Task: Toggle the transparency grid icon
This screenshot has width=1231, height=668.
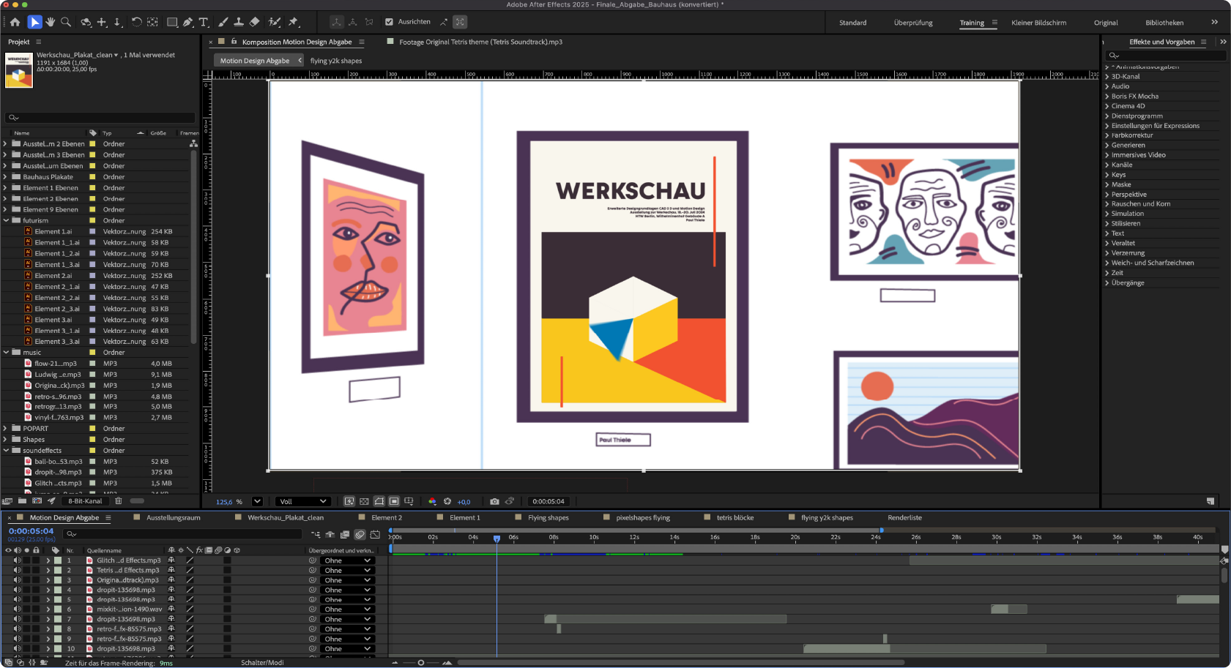Action: 364,501
